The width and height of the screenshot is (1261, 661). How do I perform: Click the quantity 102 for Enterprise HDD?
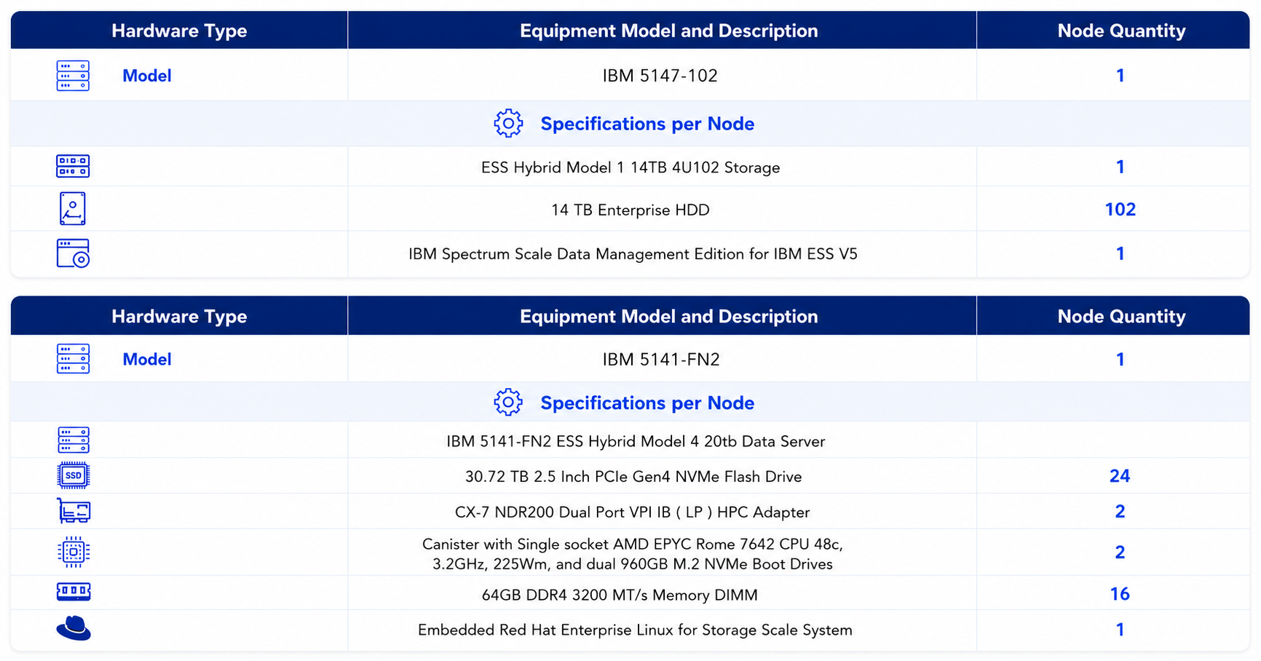point(1120,210)
